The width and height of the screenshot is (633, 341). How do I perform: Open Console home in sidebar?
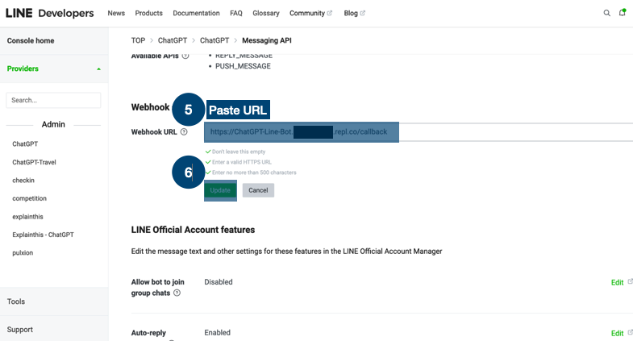click(31, 41)
